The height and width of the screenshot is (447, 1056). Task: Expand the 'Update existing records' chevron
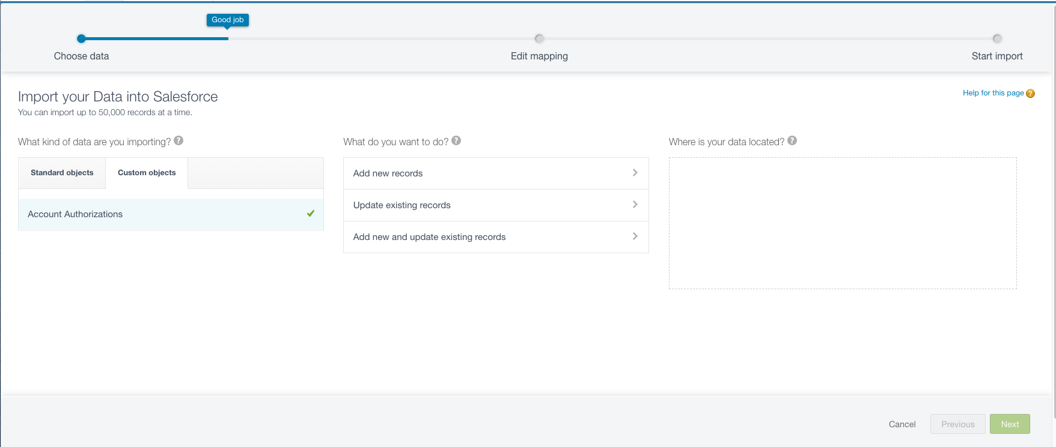click(x=635, y=205)
